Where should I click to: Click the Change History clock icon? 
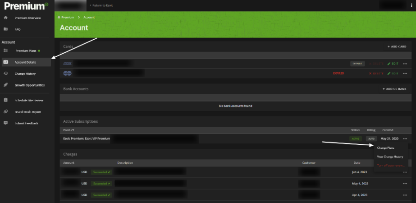(5, 74)
